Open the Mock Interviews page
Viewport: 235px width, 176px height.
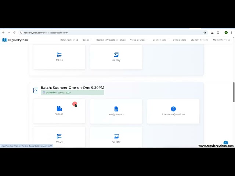tap(221, 40)
